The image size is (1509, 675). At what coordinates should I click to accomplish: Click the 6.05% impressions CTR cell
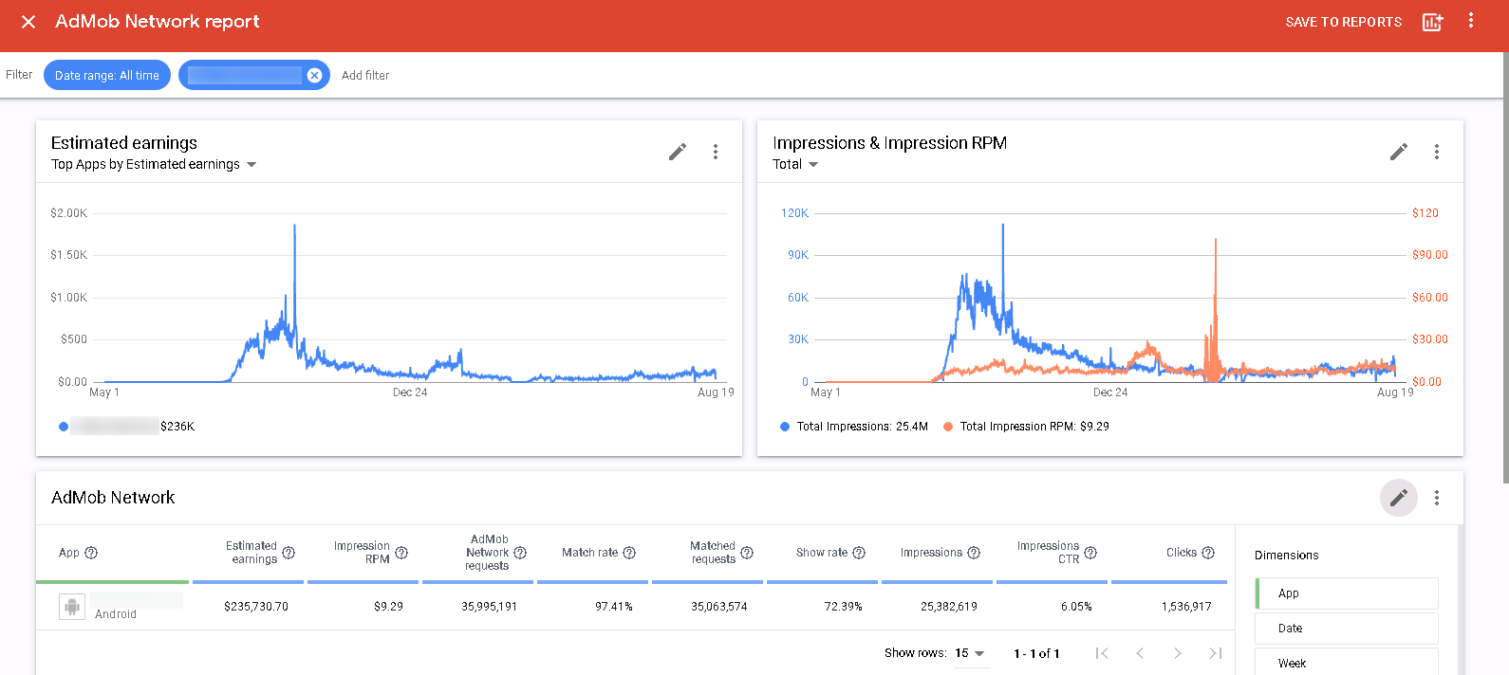click(x=1076, y=607)
